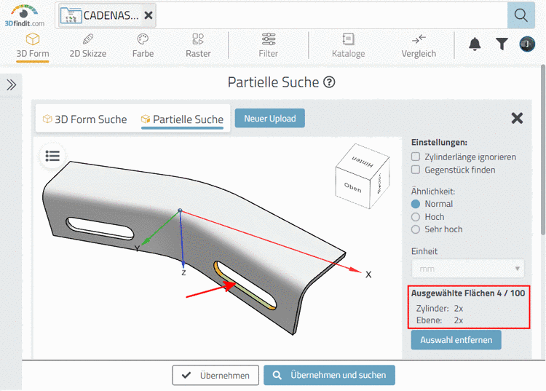Open the Filter options
The width and height of the screenshot is (546, 391).
[x=269, y=45]
